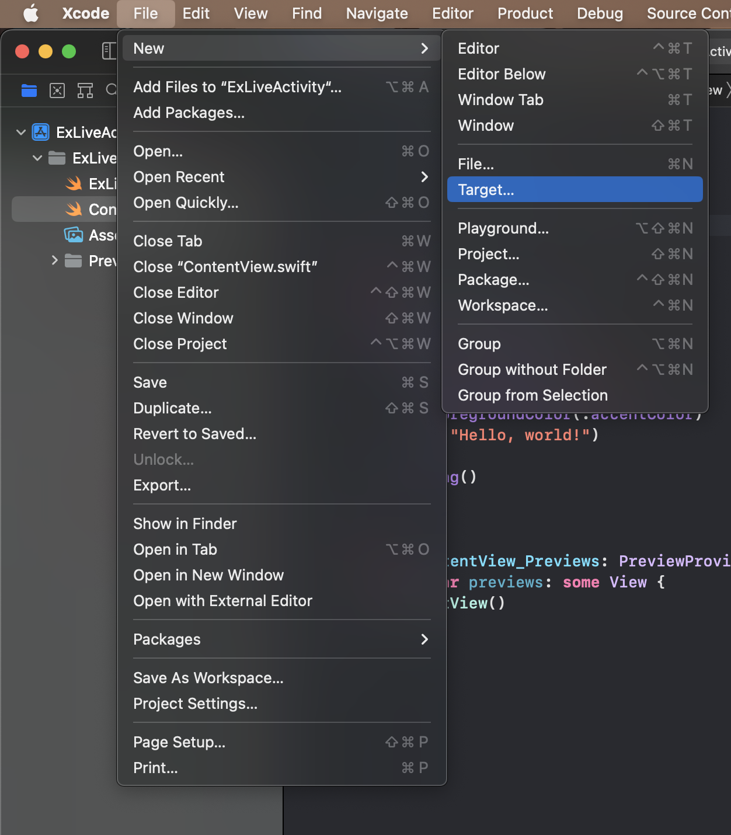This screenshot has height=835, width=731.
Task: Select the Project navigator folder icon
Action: (x=29, y=91)
